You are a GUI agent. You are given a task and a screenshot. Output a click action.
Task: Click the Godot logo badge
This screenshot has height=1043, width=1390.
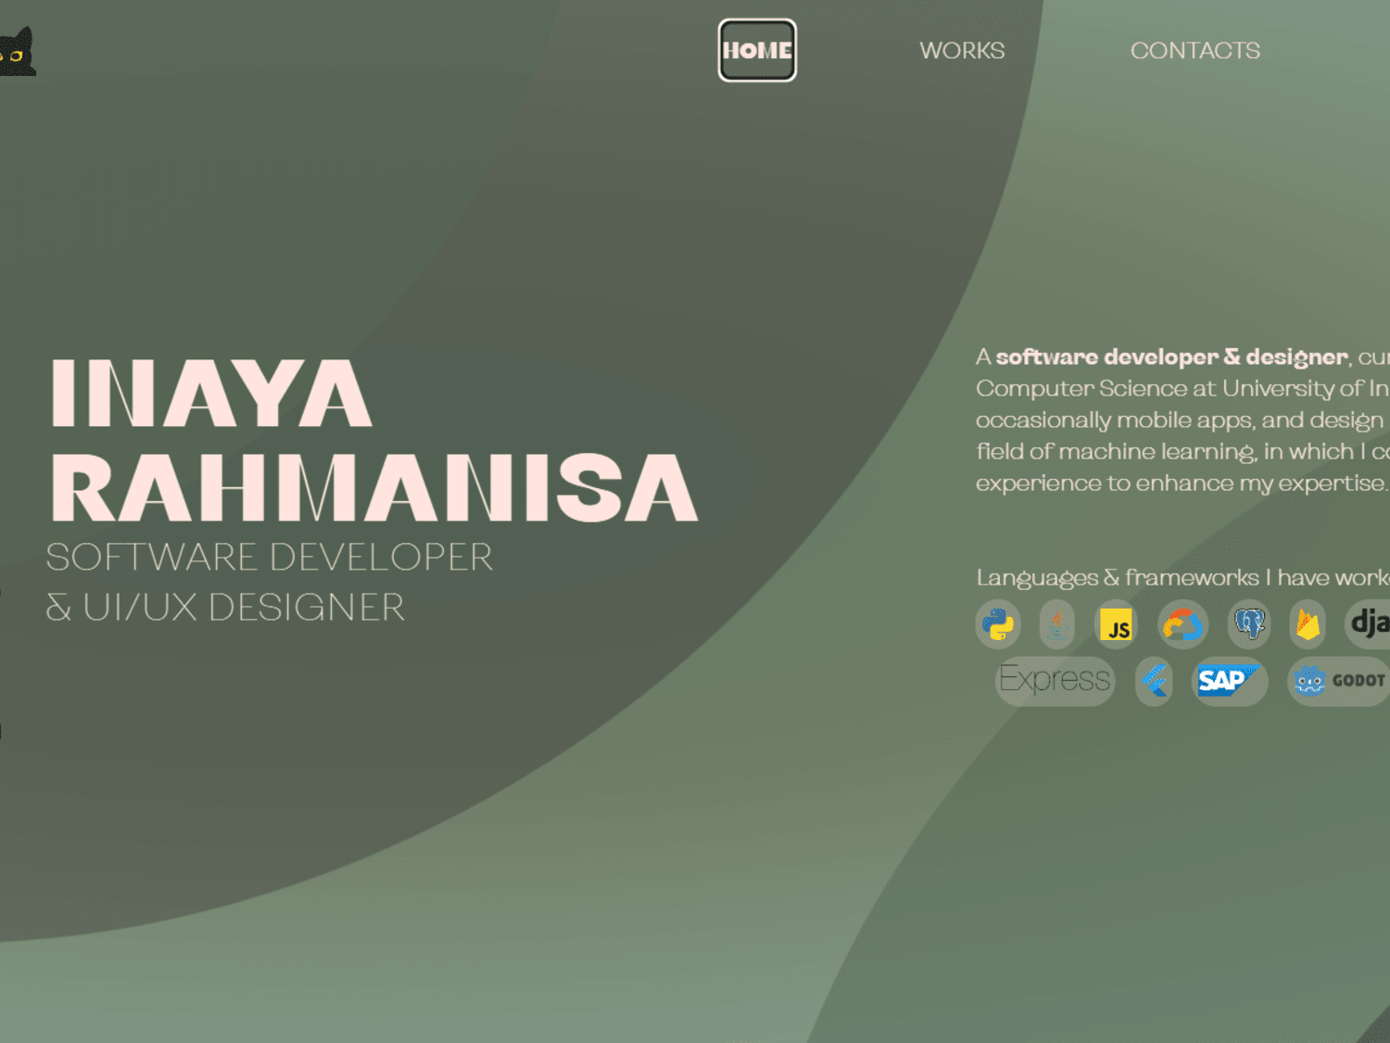point(1339,681)
